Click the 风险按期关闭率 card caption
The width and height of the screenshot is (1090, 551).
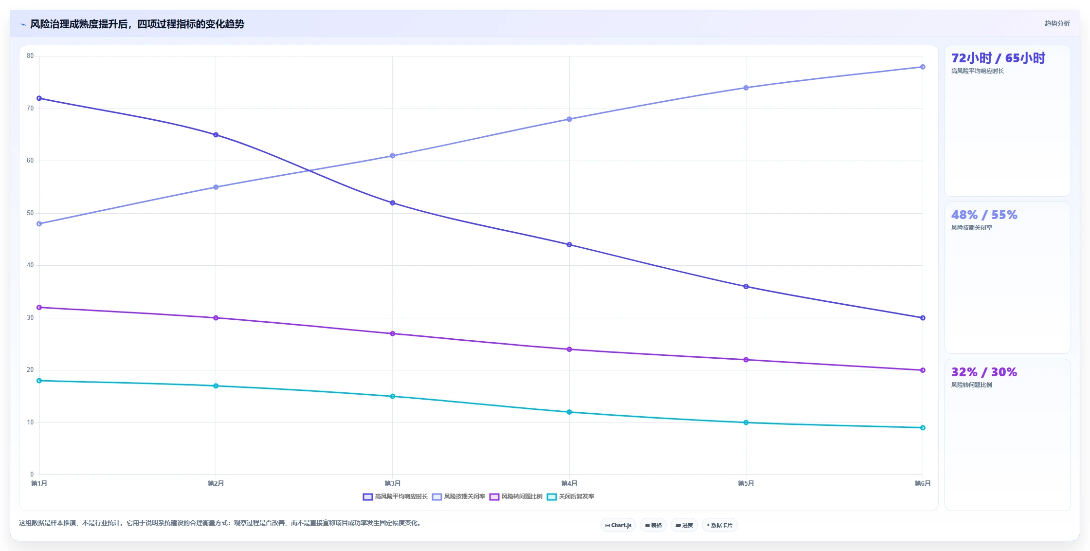tap(972, 228)
